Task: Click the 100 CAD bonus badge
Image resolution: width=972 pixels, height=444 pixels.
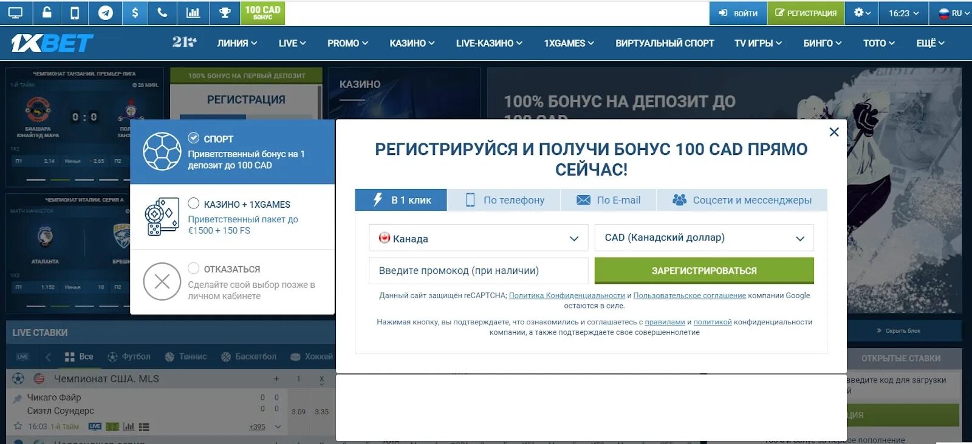Action: point(262,13)
